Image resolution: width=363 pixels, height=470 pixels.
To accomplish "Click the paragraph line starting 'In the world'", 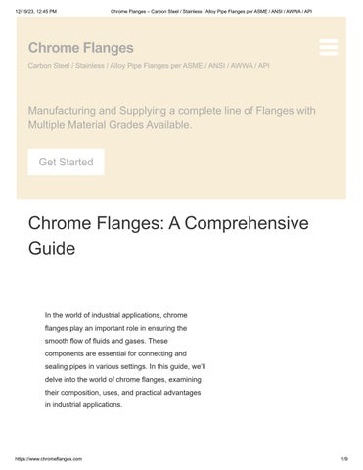I will [116, 315].
